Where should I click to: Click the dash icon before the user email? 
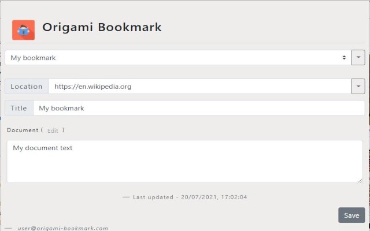tap(8, 228)
